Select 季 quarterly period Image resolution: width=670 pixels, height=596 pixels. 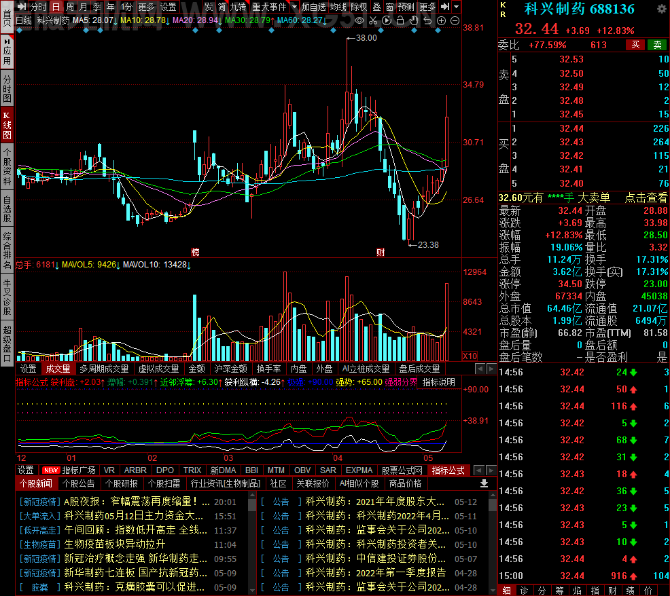point(97,7)
